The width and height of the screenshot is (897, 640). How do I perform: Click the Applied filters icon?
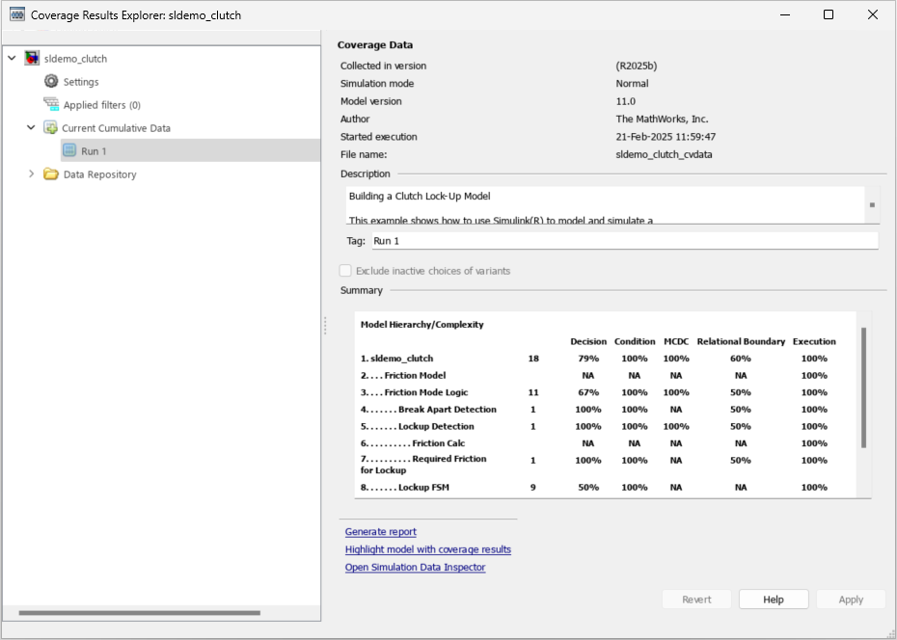click(x=51, y=104)
